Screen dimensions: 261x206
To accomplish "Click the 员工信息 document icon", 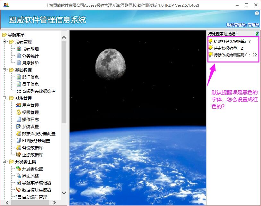I will pos(19,84).
